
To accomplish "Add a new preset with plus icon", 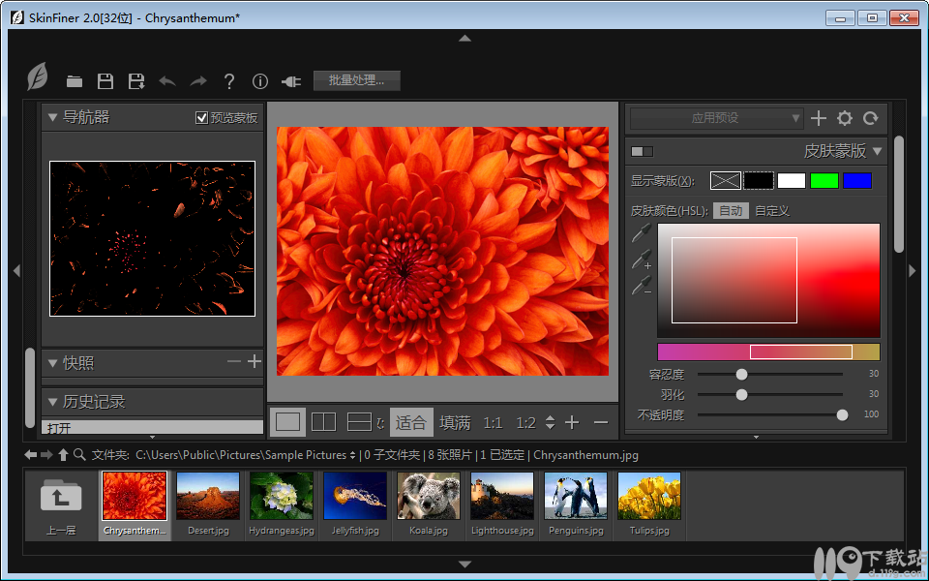I will click(x=819, y=118).
